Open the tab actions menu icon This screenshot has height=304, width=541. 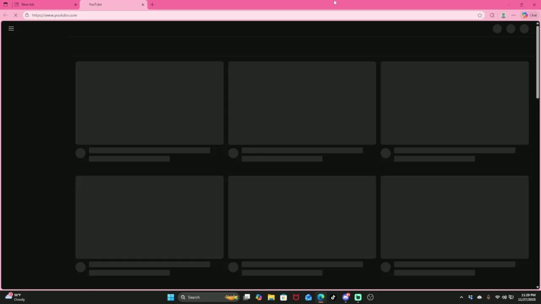[x=5, y=5]
